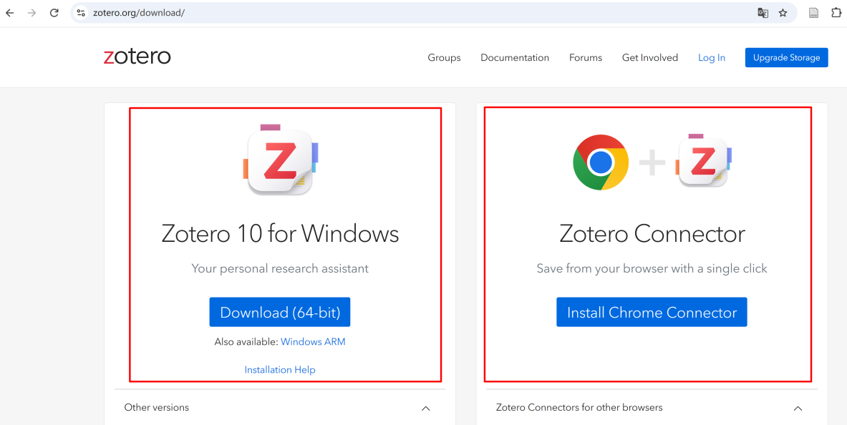
Task: Open the Zotero document extension icon
Action: pos(813,13)
